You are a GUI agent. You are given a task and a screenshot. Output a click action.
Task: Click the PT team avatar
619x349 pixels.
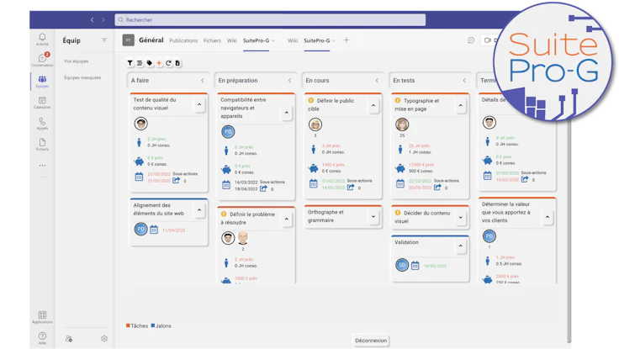(129, 40)
